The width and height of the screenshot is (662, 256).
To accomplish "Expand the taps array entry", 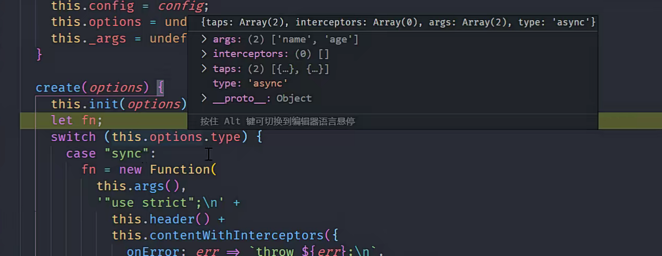I will (x=204, y=69).
